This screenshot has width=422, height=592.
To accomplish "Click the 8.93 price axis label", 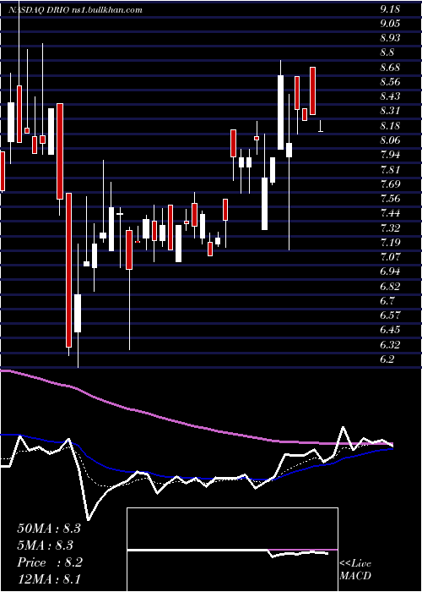I will pos(390,38).
